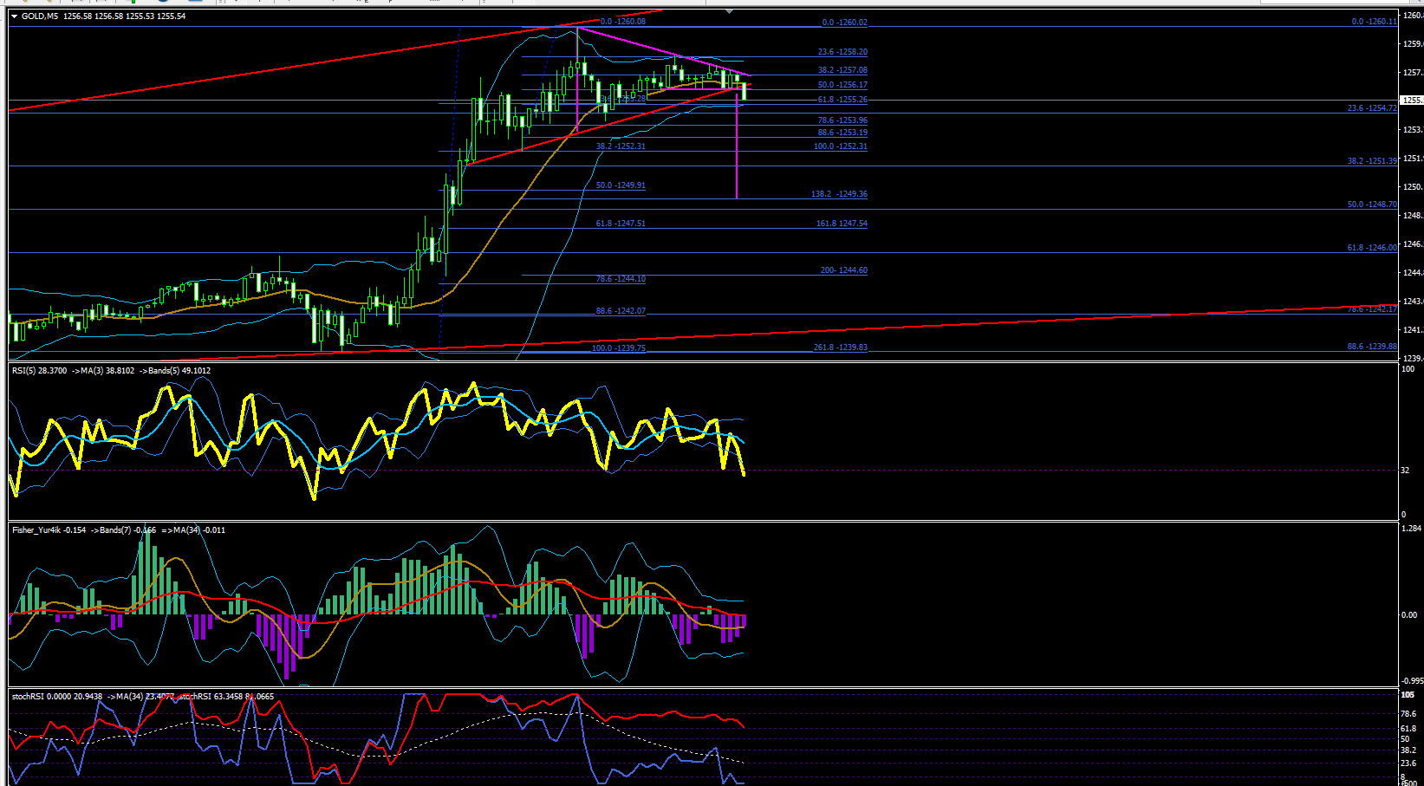Click the =>MA(34) -0.011 label
The height and width of the screenshot is (786, 1424).
click(193, 530)
